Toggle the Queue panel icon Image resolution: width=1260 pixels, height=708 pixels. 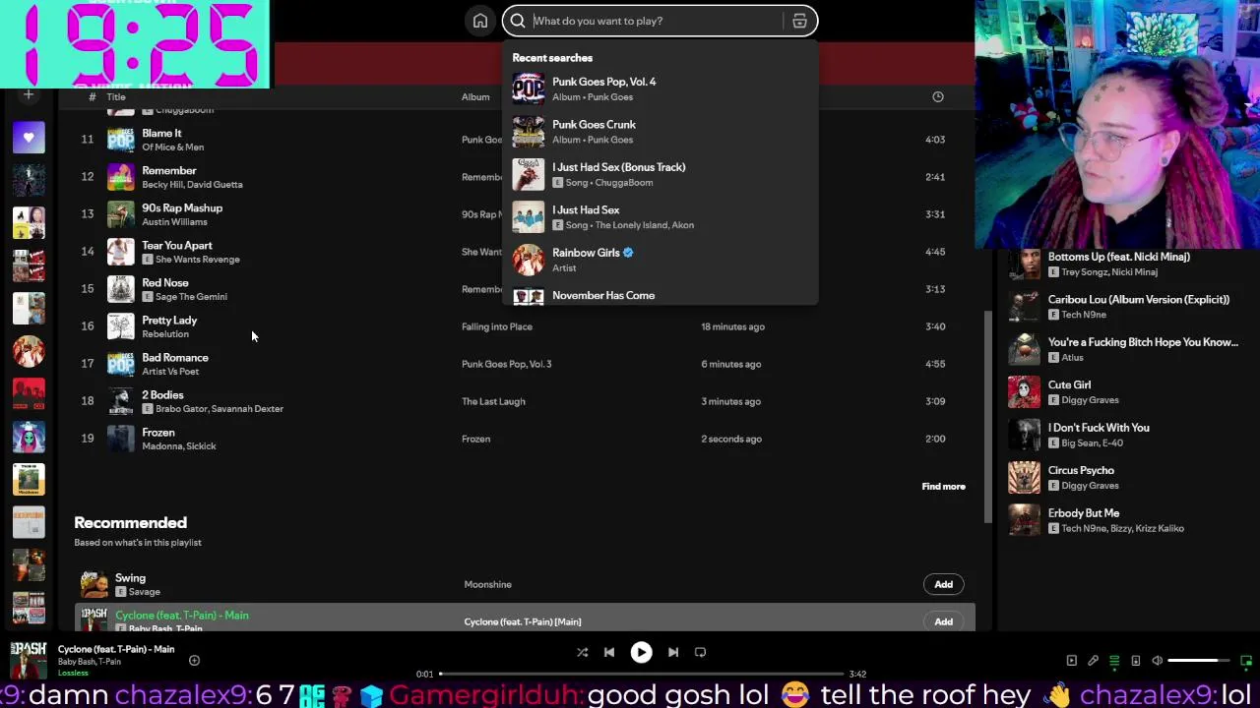pos(1114,661)
